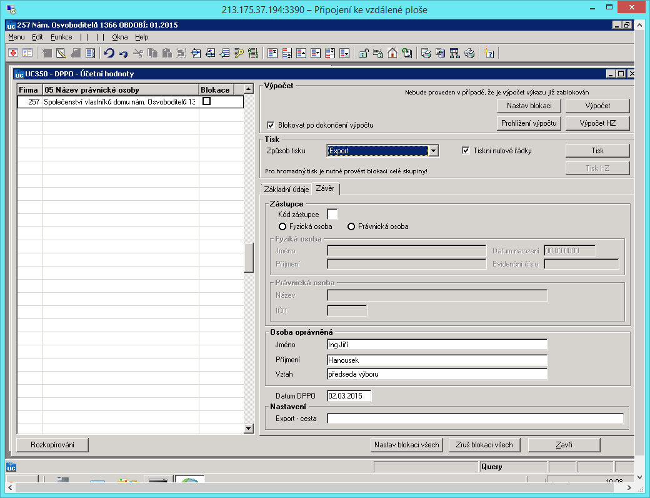Select Právnická osoba radio button
Viewport: 650px width, 498px height.
tap(351, 226)
